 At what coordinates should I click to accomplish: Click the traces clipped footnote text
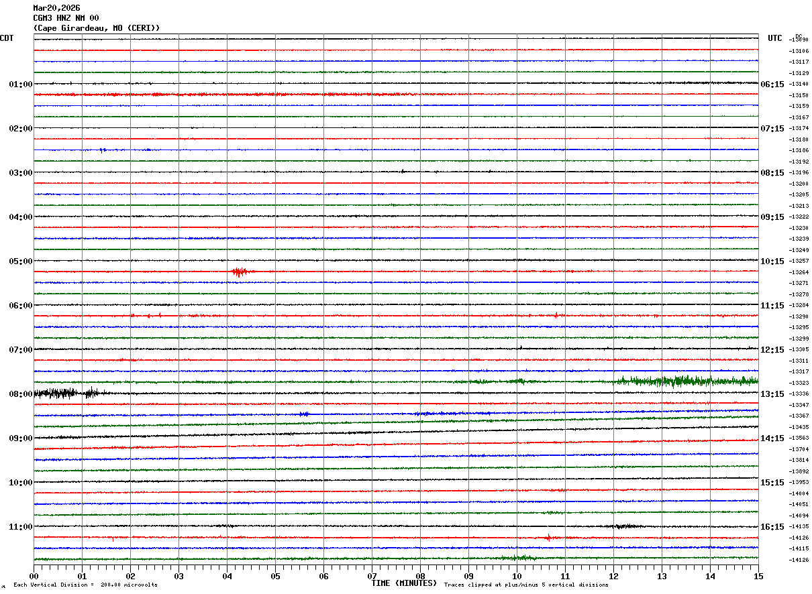point(526,585)
